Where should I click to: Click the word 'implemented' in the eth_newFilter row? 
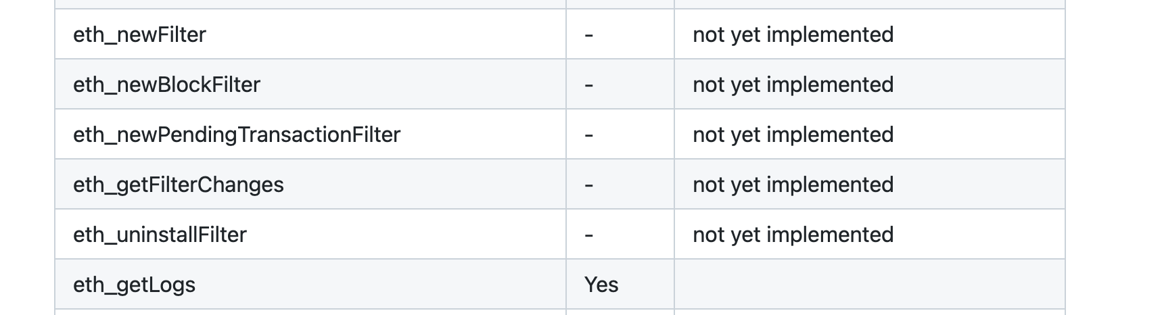(830, 34)
